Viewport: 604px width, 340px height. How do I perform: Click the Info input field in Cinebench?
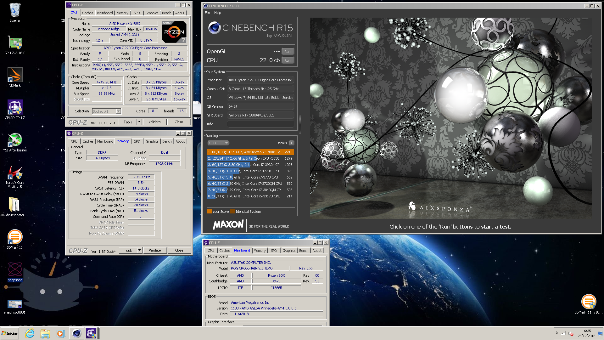point(260,124)
